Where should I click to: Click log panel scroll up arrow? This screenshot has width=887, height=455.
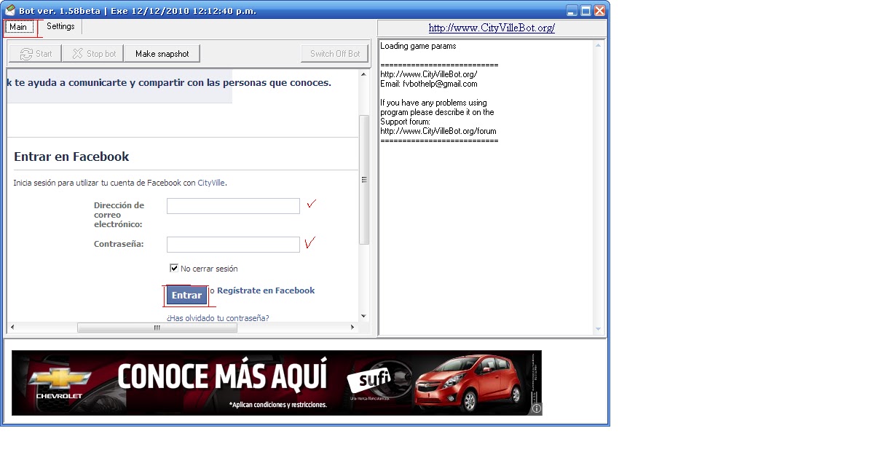pyautogui.click(x=599, y=46)
